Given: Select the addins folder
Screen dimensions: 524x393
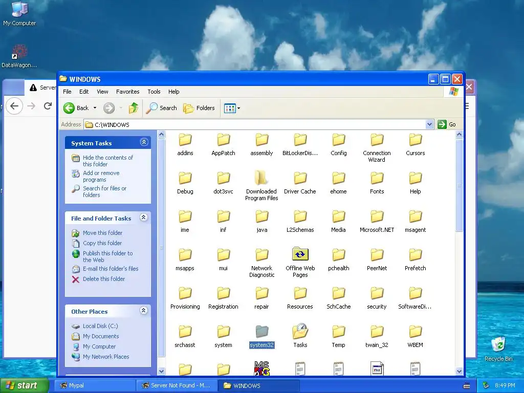Looking at the screenshot, I should coord(185,140).
